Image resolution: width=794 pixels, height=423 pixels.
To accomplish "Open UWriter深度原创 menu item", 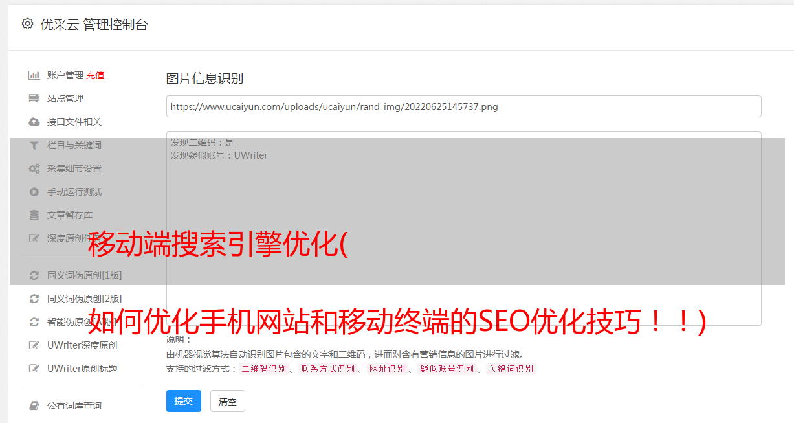I will pyautogui.click(x=82, y=345).
